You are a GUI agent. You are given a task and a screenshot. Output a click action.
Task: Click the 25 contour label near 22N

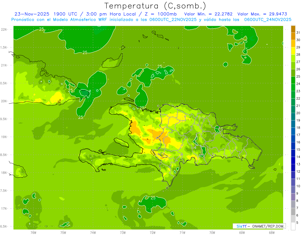point(42,29)
